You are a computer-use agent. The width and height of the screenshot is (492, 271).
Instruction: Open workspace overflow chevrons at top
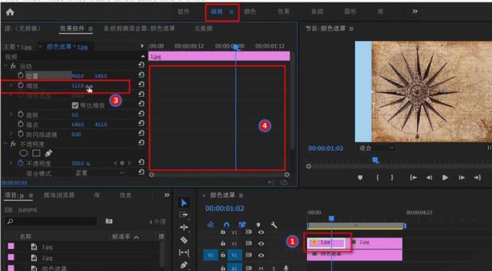pos(415,11)
